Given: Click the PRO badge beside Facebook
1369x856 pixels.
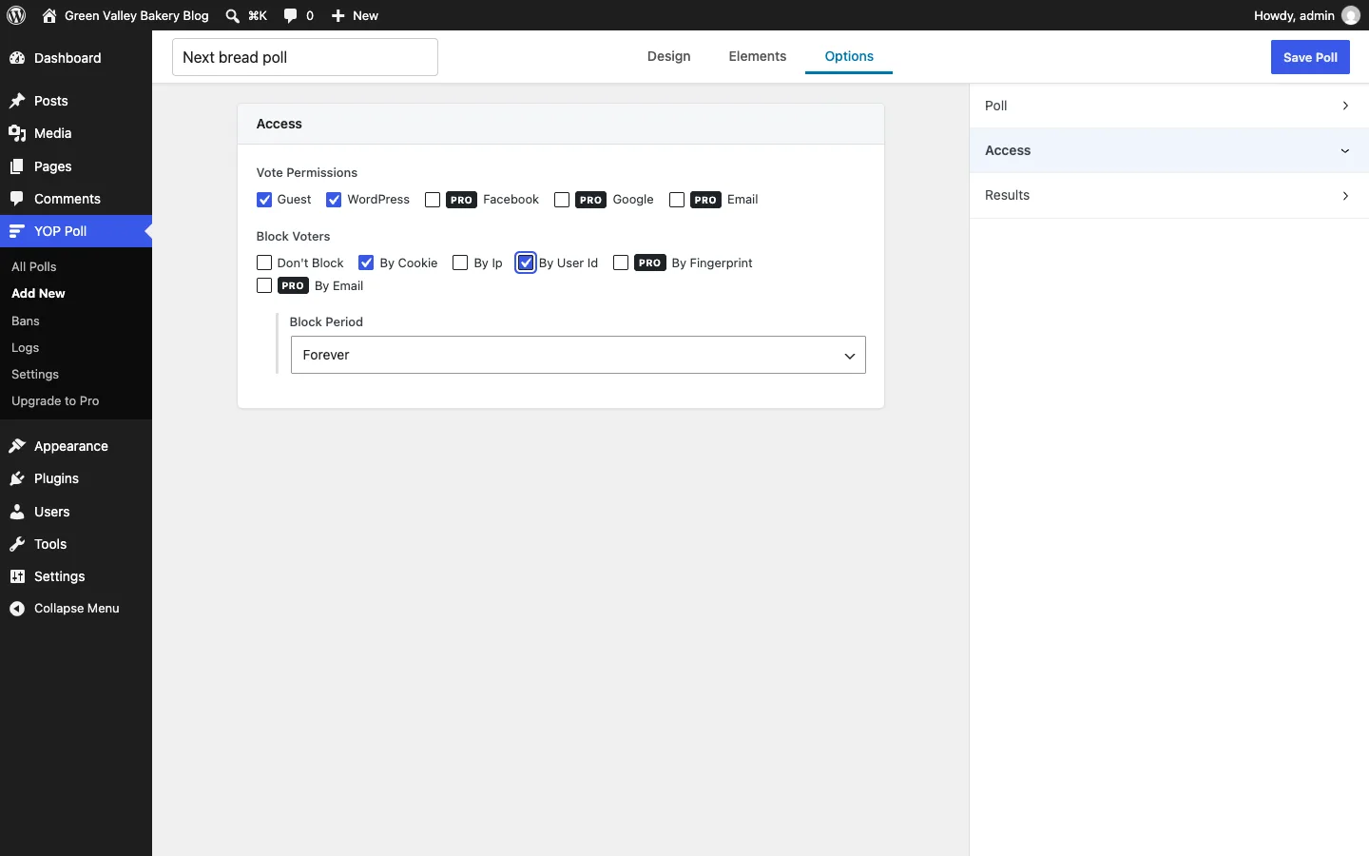Looking at the screenshot, I should click(461, 200).
